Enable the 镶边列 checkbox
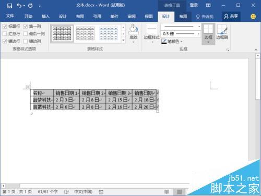 (26, 41)
